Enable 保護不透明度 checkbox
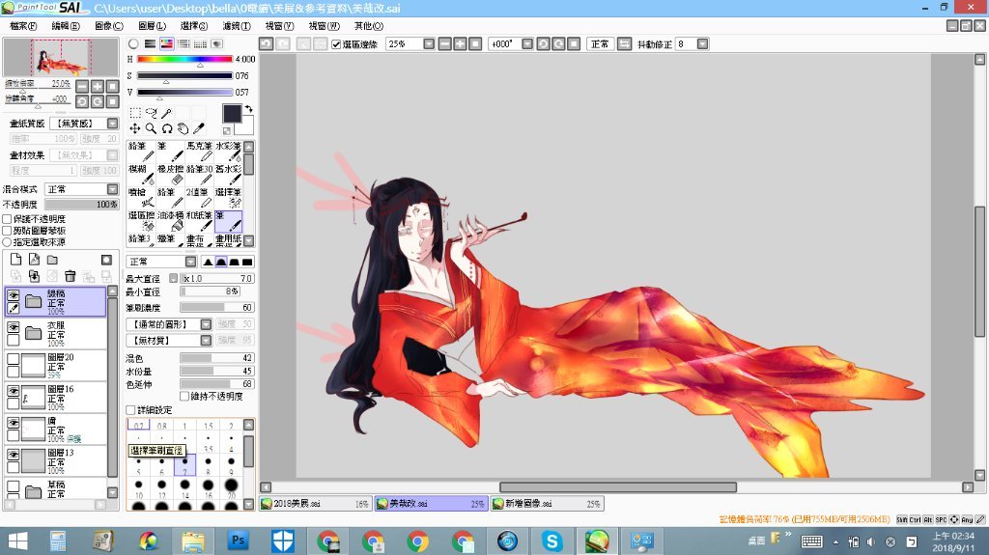Screen dimensions: 989x555 click(8, 219)
